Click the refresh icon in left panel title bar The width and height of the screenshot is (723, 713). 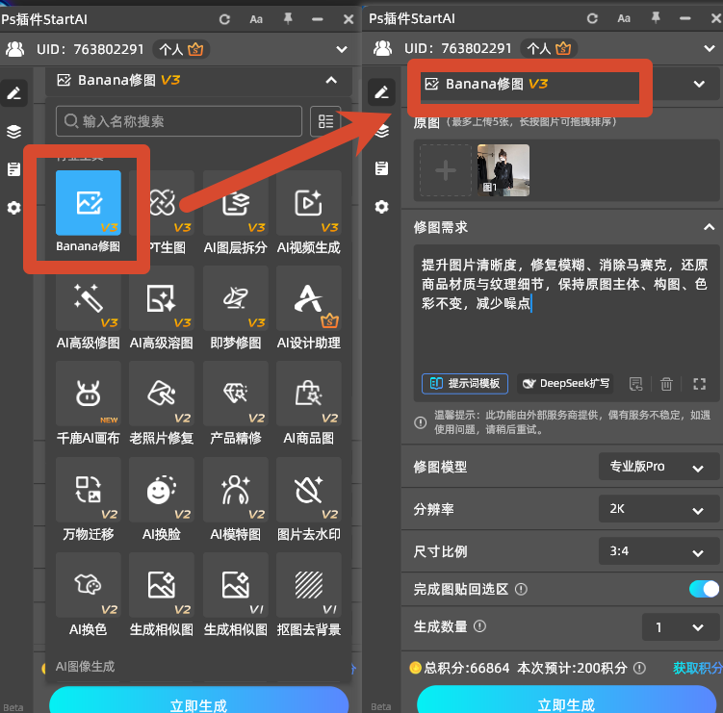click(224, 19)
